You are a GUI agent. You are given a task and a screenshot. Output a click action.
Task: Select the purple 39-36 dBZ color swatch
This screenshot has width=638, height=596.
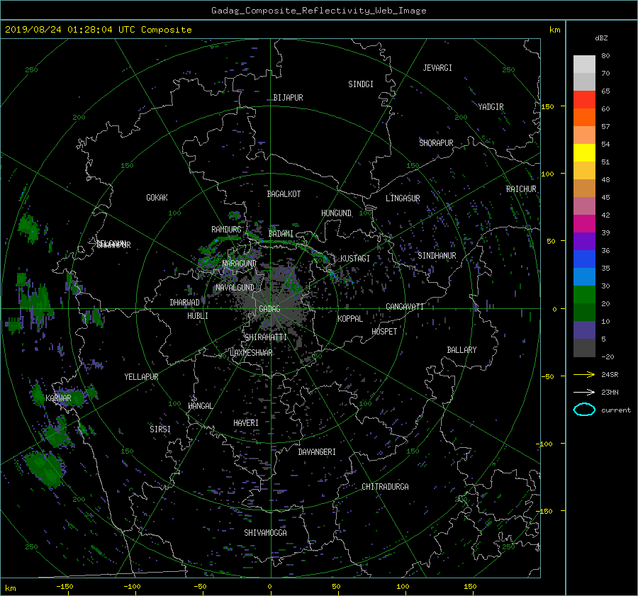[x=584, y=242]
